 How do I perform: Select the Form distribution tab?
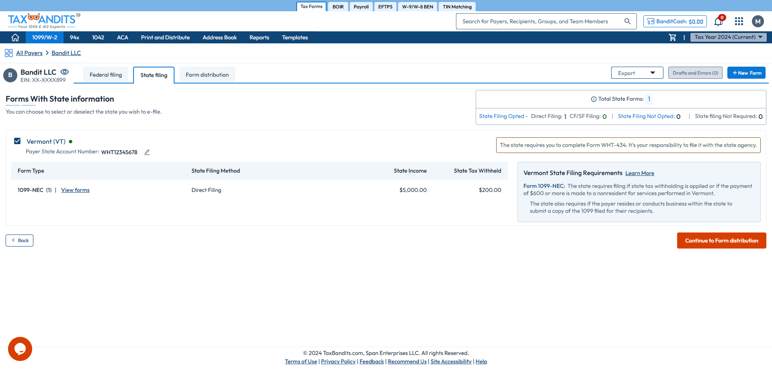pos(207,75)
